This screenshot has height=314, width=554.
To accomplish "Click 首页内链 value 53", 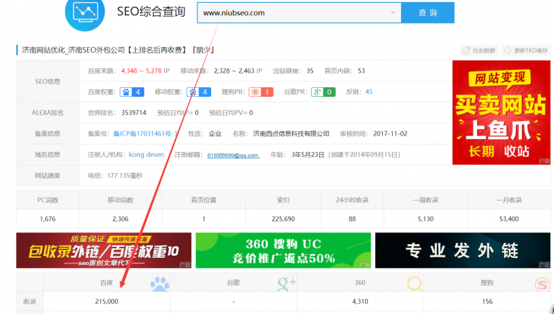I will pos(361,71).
